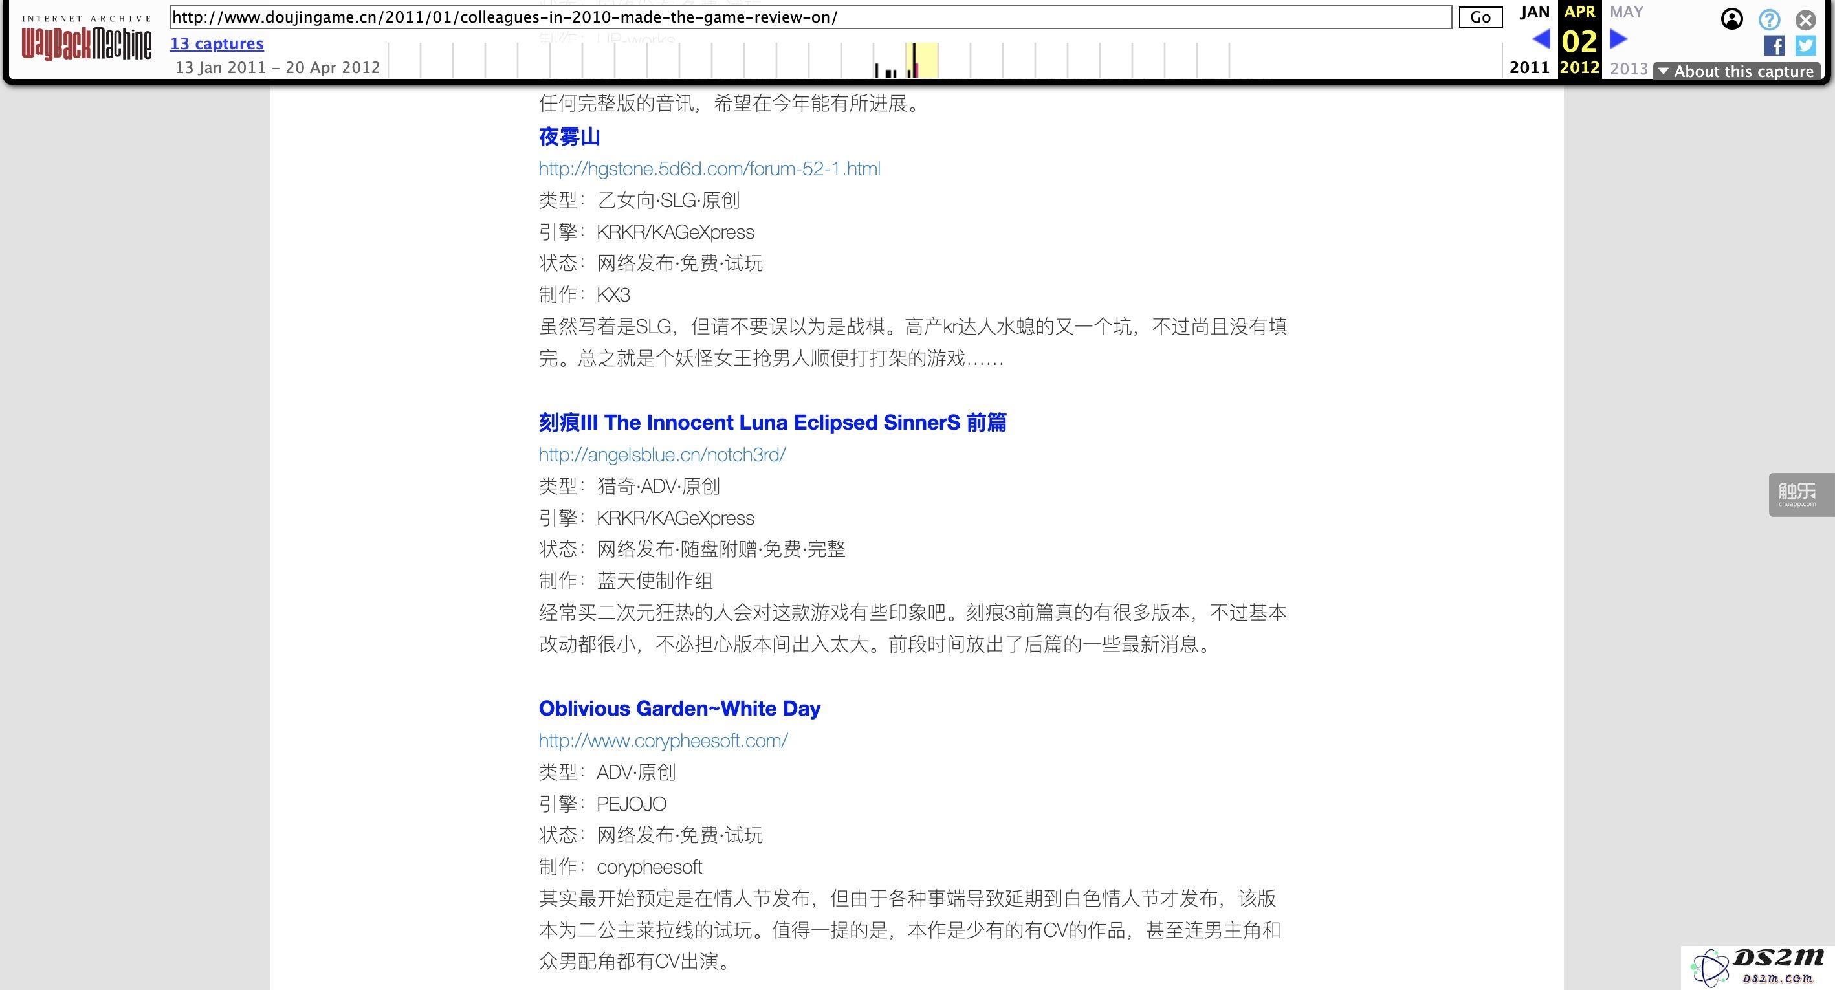Open hgstone.5d6d.com forum link

(x=710, y=169)
